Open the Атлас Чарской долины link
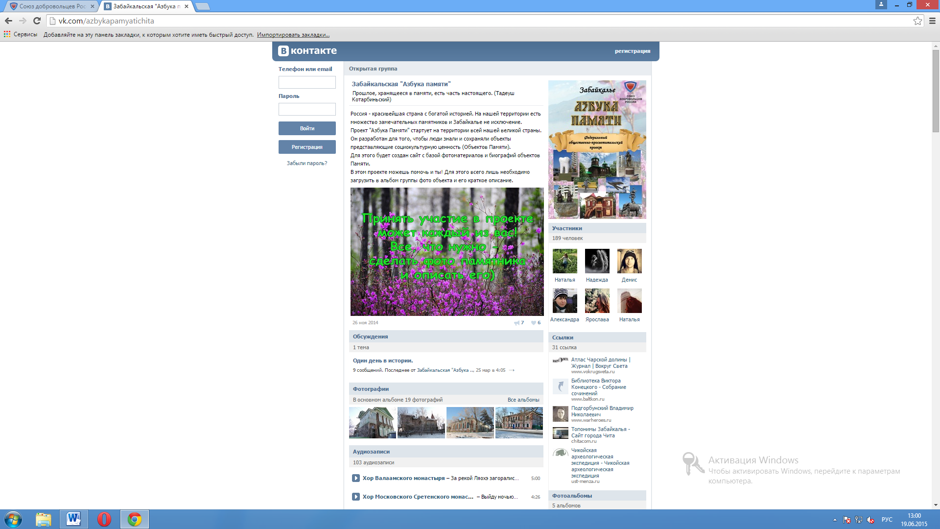The width and height of the screenshot is (940, 529). click(601, 363)
